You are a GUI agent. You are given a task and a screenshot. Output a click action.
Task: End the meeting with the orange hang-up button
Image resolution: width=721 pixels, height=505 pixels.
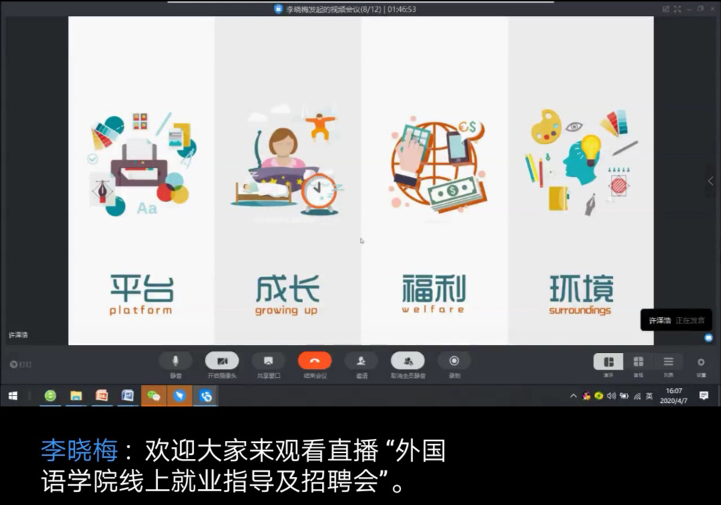314,361
